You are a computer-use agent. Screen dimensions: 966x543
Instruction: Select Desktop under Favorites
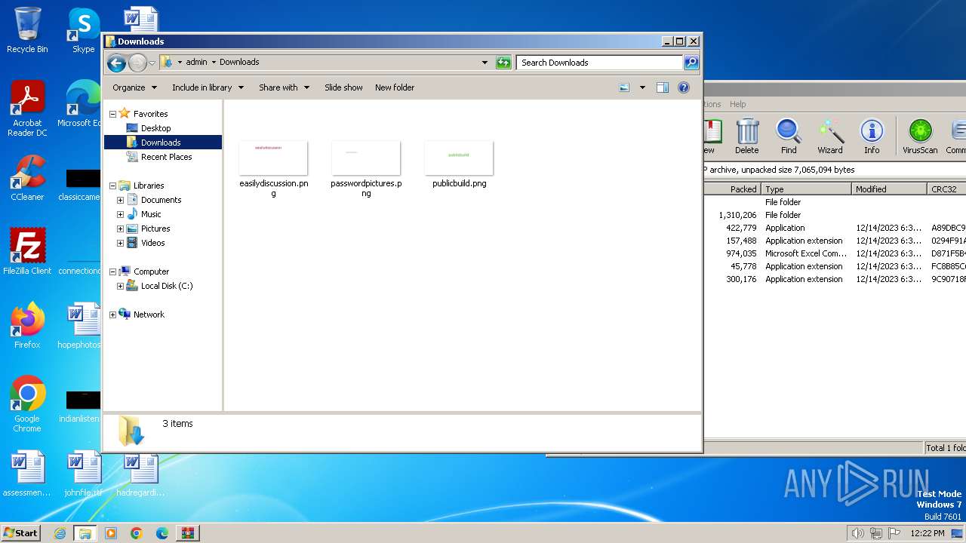pos(155,128)
